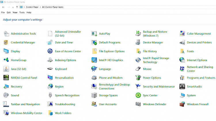
Task: Open the Intel HD Graphics icon
Action: click(94, 60)
